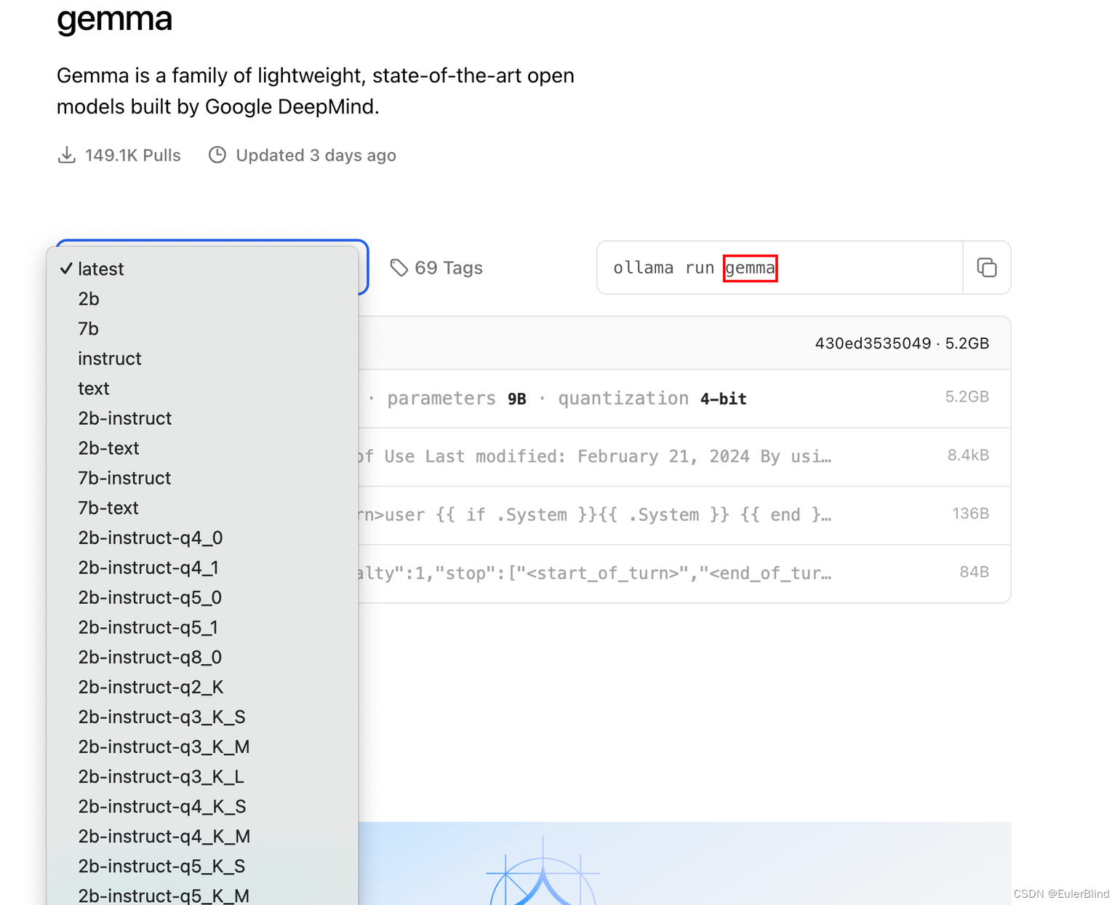The height and width of the screenshot is (905, 1120).
Task: Select '2b-instruct-q4_1' from the list
Action: (x=202, y=567)
